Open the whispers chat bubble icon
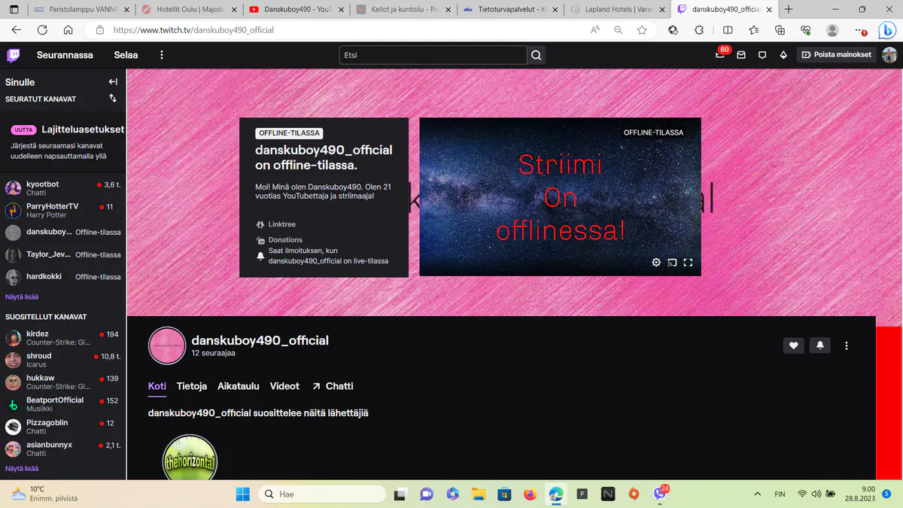 tap(762, 55)
